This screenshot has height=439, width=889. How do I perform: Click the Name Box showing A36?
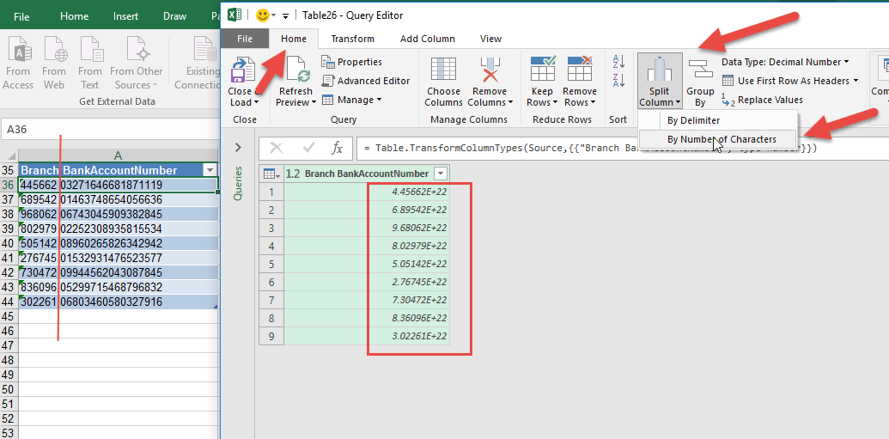click(111, 130)
